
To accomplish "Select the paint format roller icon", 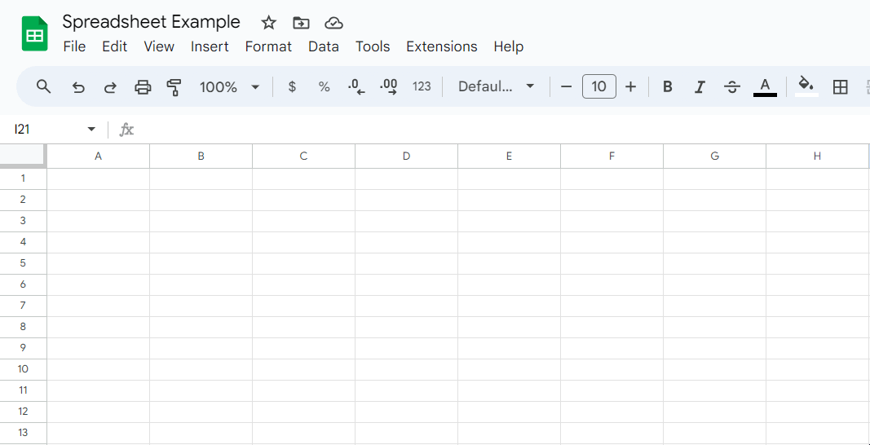I will (174, 87).
